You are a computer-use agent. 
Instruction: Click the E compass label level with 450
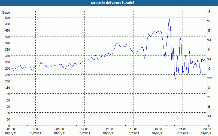coord(209,30)
